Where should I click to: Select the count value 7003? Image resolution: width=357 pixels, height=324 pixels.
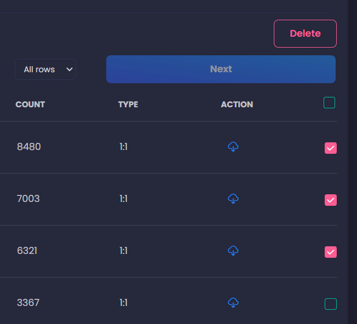pos(28,199)
